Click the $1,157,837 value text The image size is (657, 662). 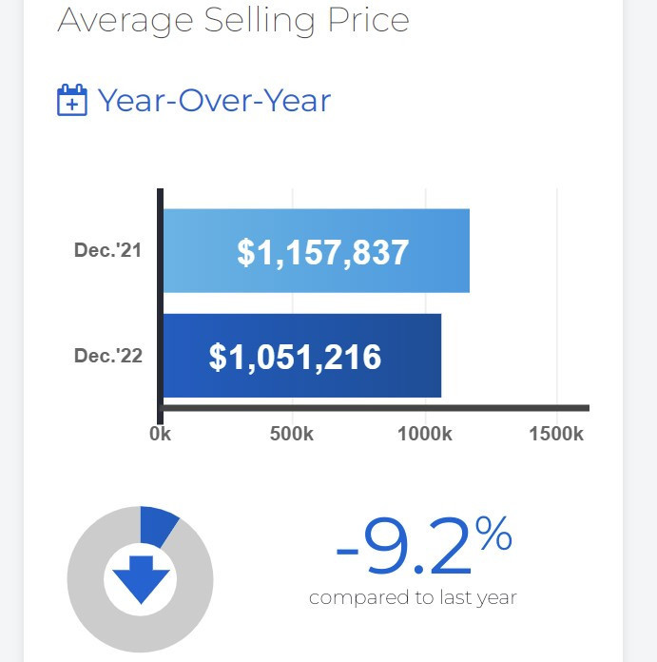323,252
